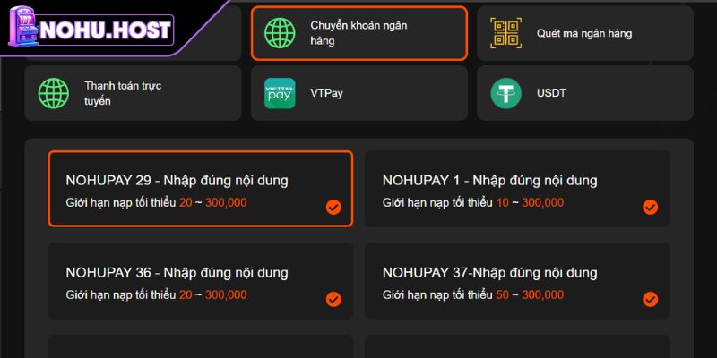Switch to Quét mã ngân hàng payment method
Screen dimensions: 717x358
(584, 33)
